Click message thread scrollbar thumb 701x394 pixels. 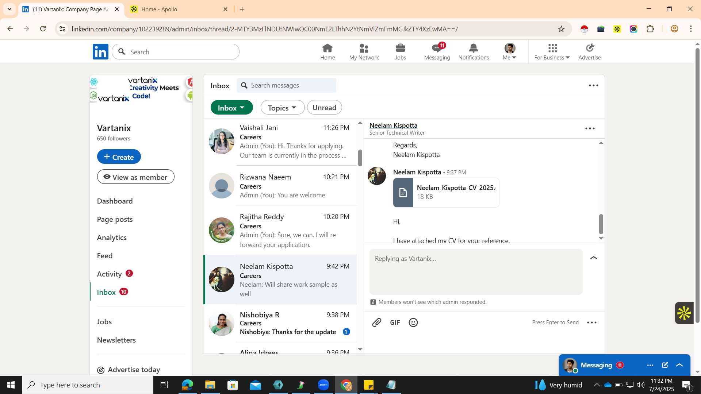pos(601,224)
